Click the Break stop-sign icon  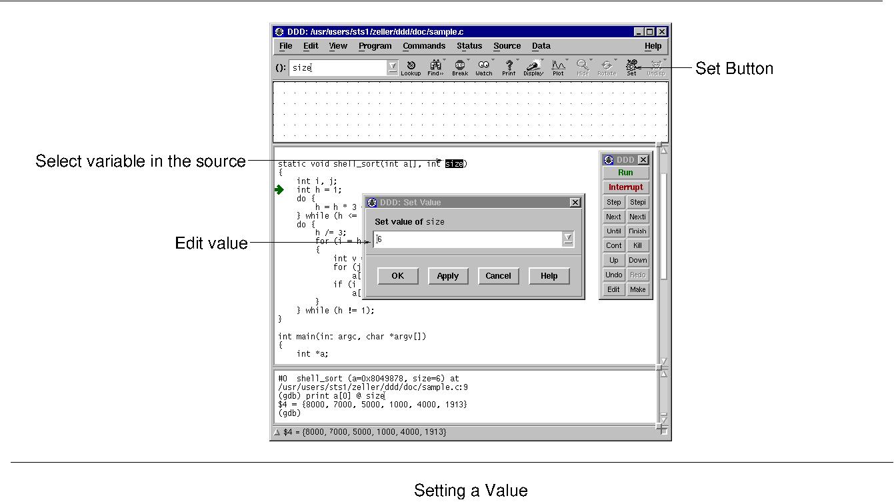point(460,67)
